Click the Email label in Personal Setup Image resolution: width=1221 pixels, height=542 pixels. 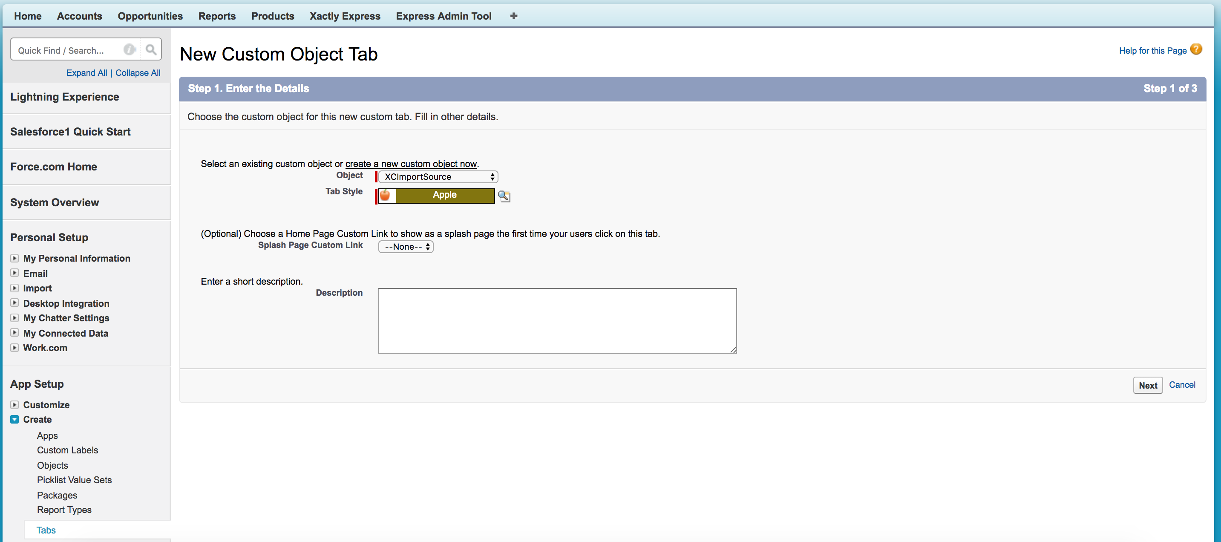pyautogui.click(x=35, y=273)
